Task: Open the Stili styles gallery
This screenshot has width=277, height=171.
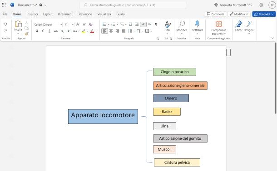Action: click(168, 27)
